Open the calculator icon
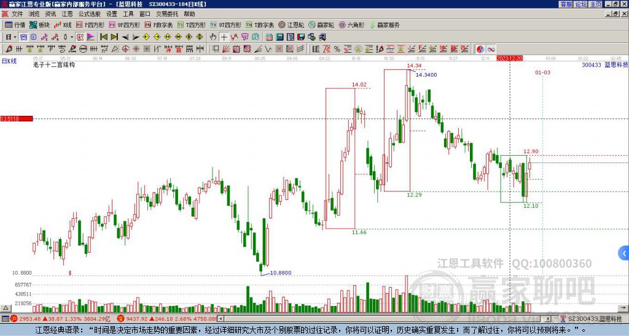The image size is (629, 336). 279,37
